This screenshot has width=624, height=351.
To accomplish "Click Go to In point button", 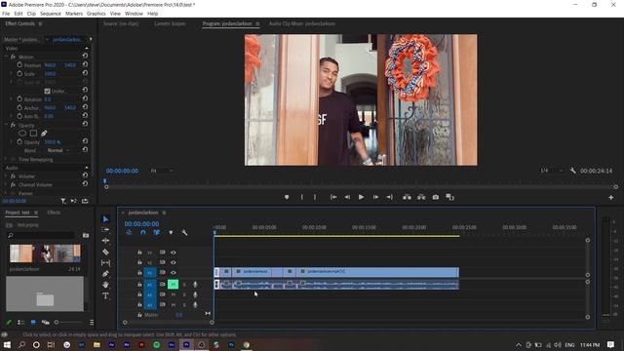I will click(x=333, y=197).
